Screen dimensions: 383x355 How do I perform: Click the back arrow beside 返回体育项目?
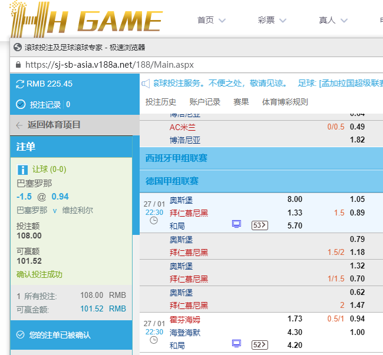(19, 125)
